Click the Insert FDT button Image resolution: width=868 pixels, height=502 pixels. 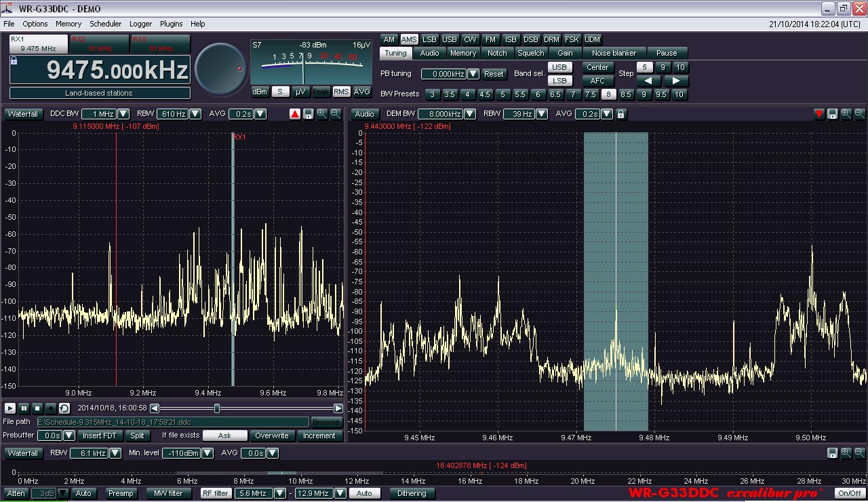pos(100,436)
